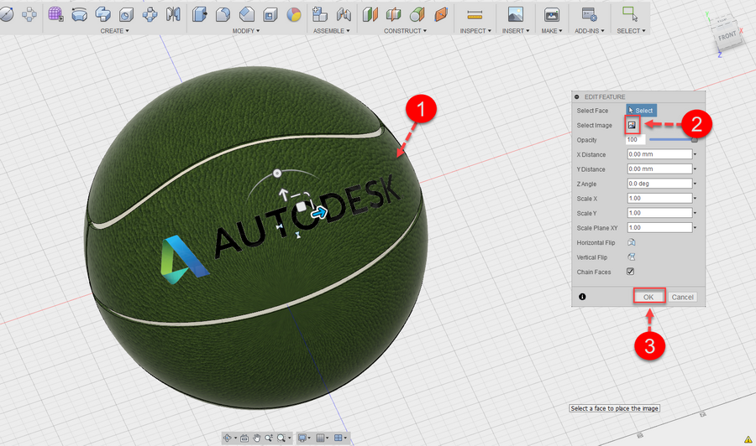Open the ADD-INS menu
Viewport: 756px width, 446px height.
pos(589,31)
